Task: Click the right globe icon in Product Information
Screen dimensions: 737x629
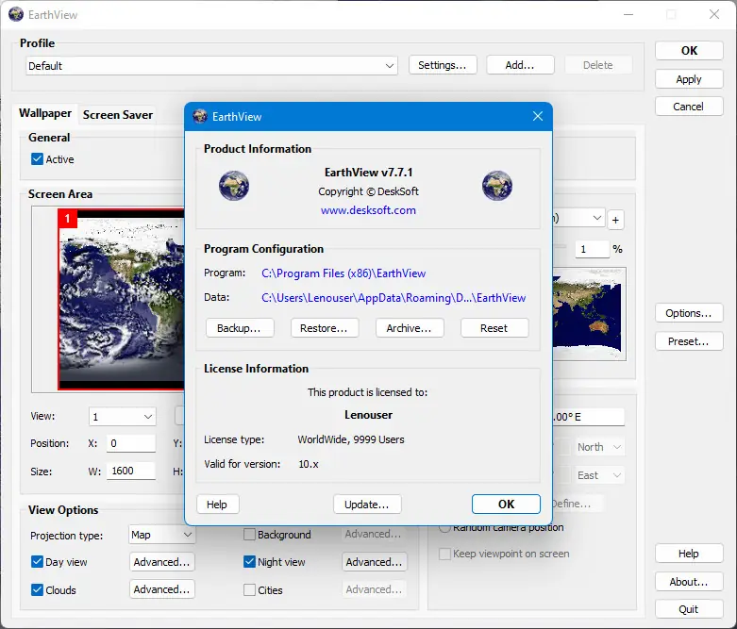Action: pos(496,186)
